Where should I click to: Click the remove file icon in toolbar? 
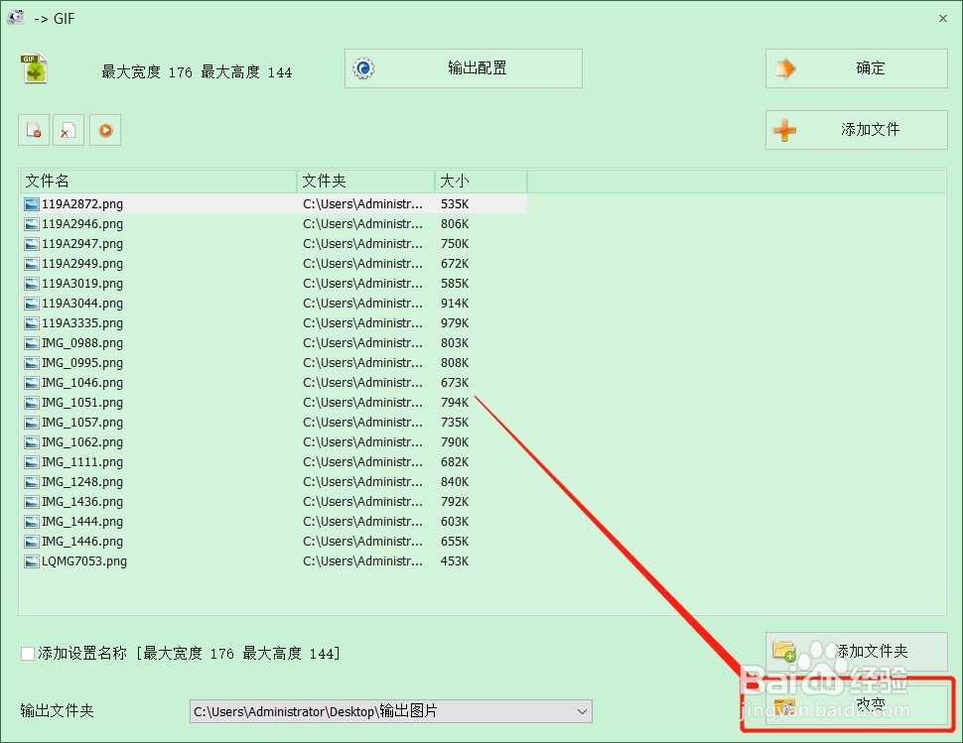pos(33,129)
